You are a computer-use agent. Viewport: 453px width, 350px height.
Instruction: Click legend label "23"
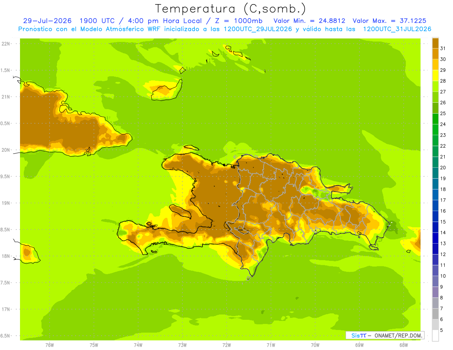pyautogui.click(x=443, y=135)
